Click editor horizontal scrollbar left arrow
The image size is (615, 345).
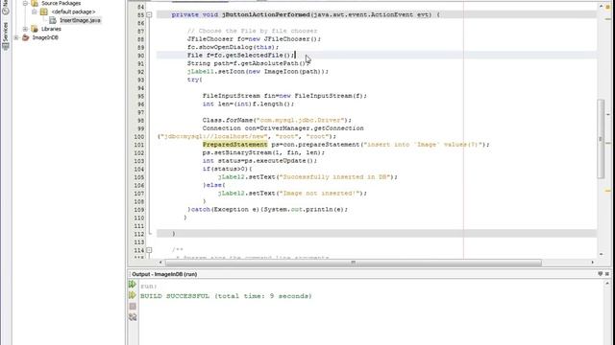160,263
